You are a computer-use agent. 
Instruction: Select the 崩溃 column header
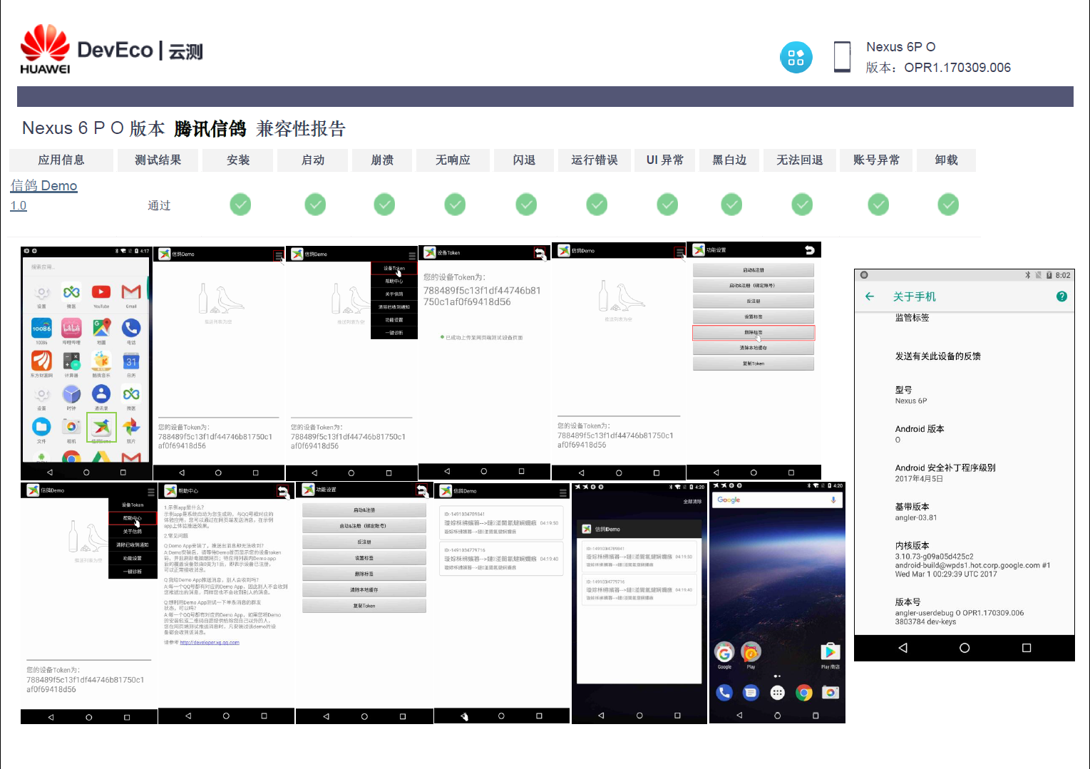(x=382, y=160)
